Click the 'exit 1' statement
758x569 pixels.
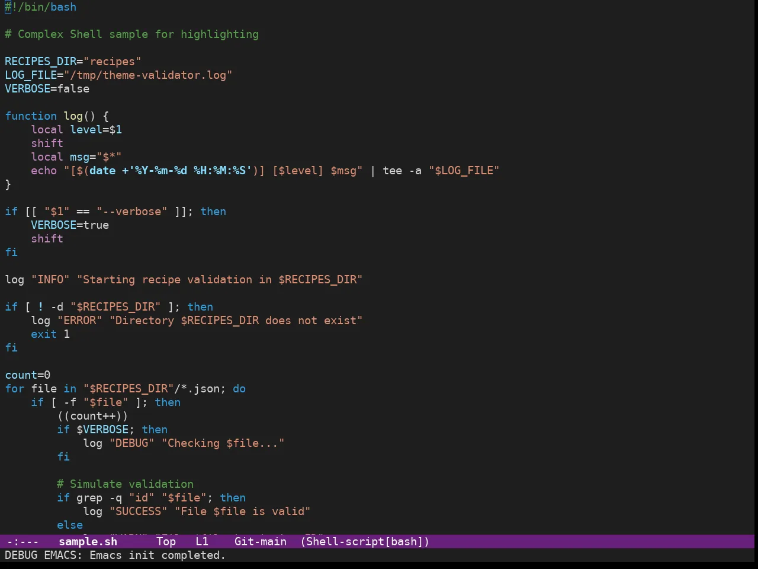point(50,334)
